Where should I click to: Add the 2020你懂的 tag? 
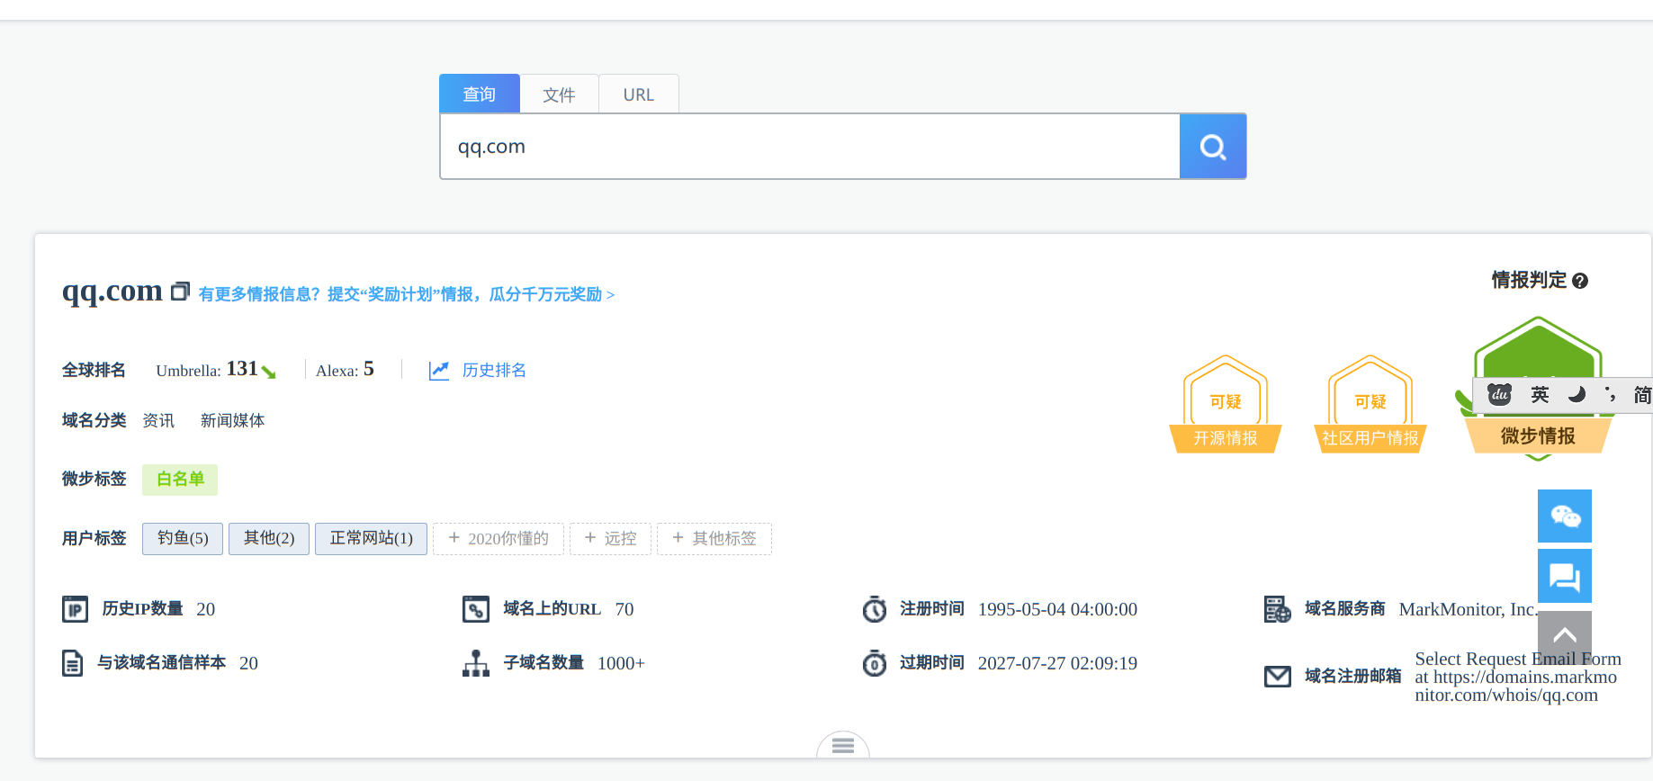coord(499,538)
